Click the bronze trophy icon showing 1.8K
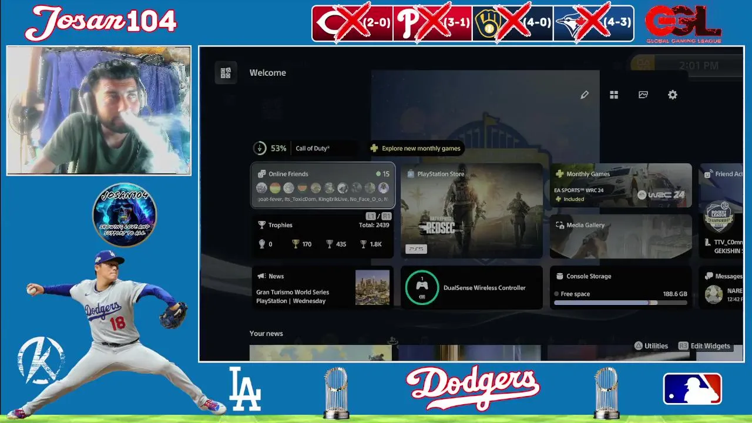The height and width of the screenshot is (423, 752). [x=364, y=244]
